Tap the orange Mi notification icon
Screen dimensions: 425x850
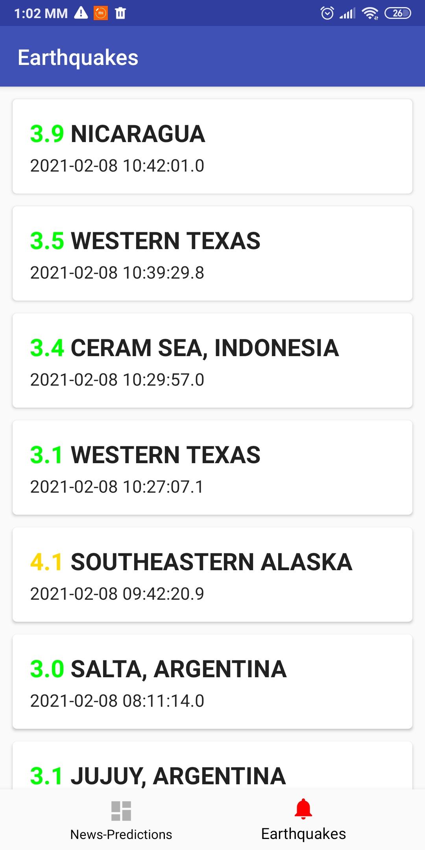(x=101, y=13)
